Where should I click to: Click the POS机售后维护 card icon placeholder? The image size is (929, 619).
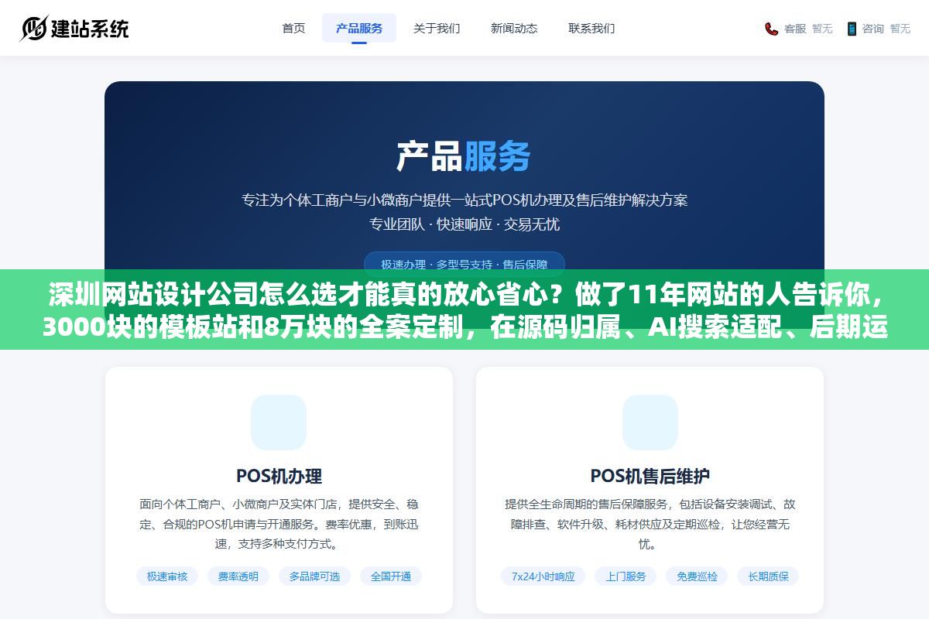[x=650, y=422]
